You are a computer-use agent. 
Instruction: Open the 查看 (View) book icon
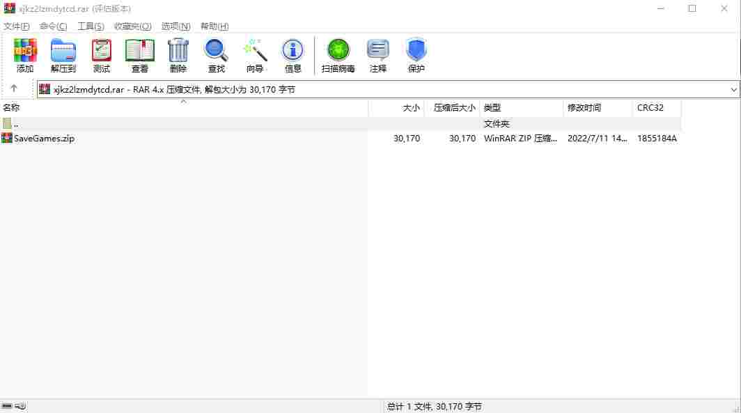pos(140,55)
